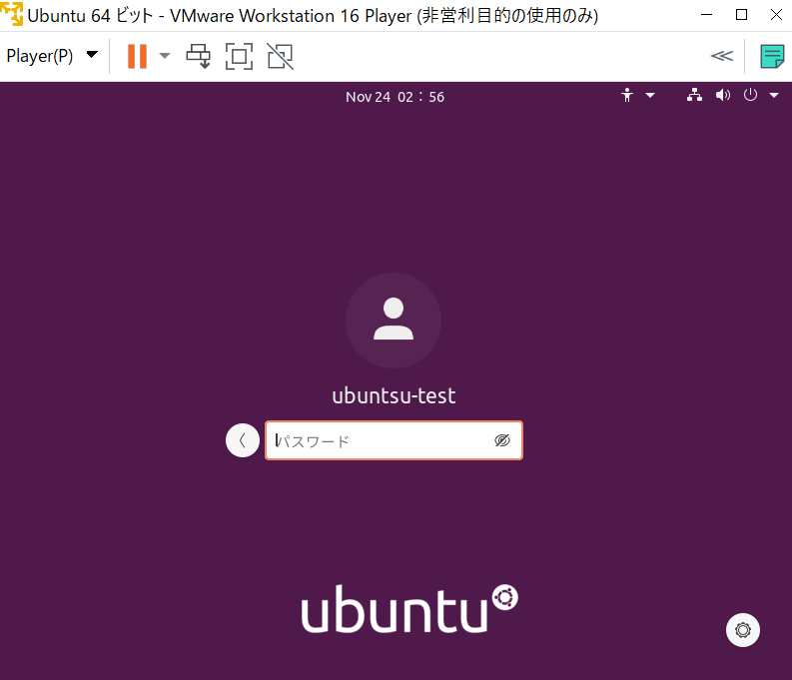Screen dimensions: 792x680
Task: Open the clock showing Nov 24 02:56
Action: [395, 97]
